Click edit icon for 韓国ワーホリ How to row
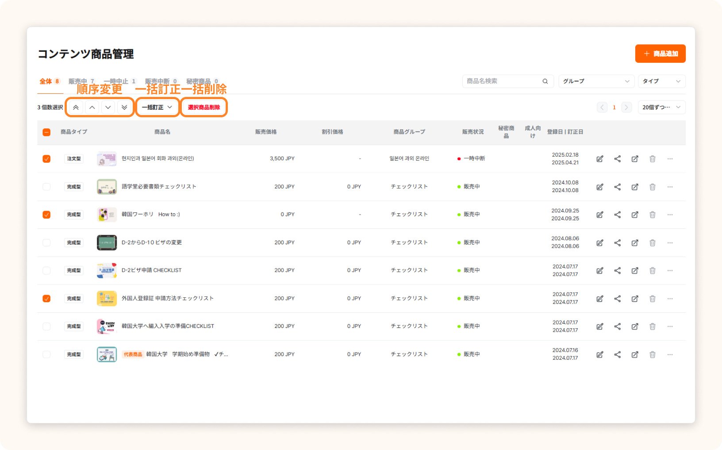Viewport: 722px width, 450px height. [600, 215]
